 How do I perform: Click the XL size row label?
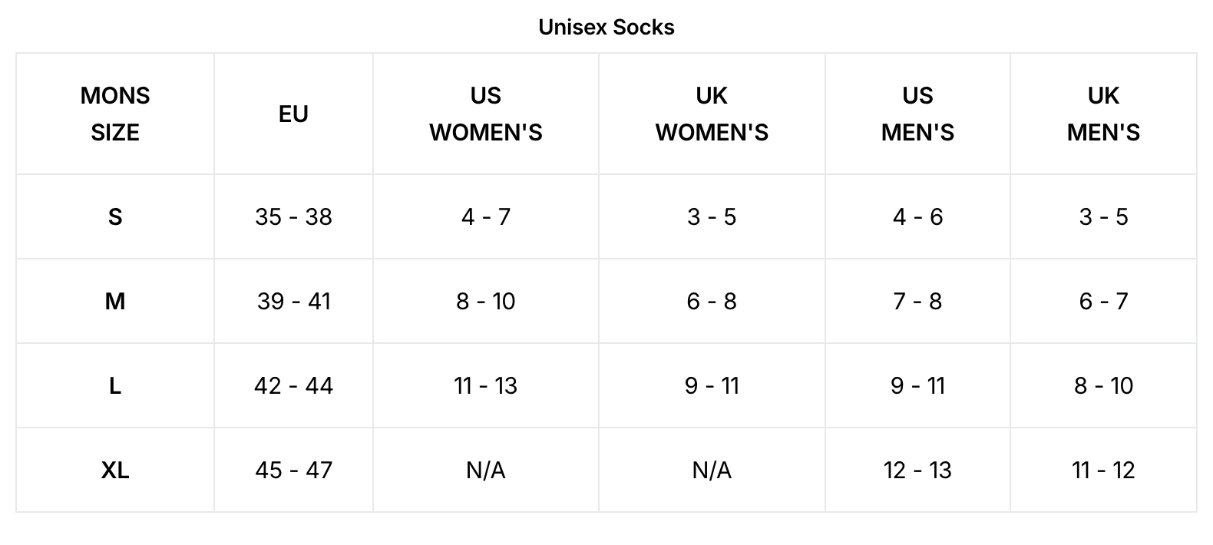click(x=115, y=470)
